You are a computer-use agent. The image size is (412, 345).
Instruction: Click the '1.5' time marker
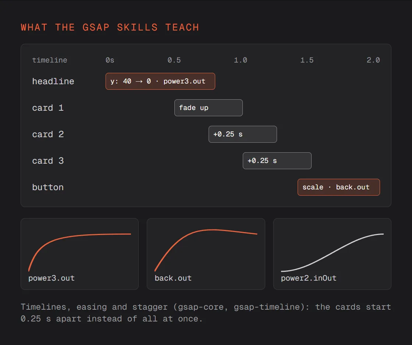click(307, 60)
